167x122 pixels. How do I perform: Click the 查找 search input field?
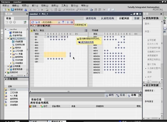click(x=152, y=28)
